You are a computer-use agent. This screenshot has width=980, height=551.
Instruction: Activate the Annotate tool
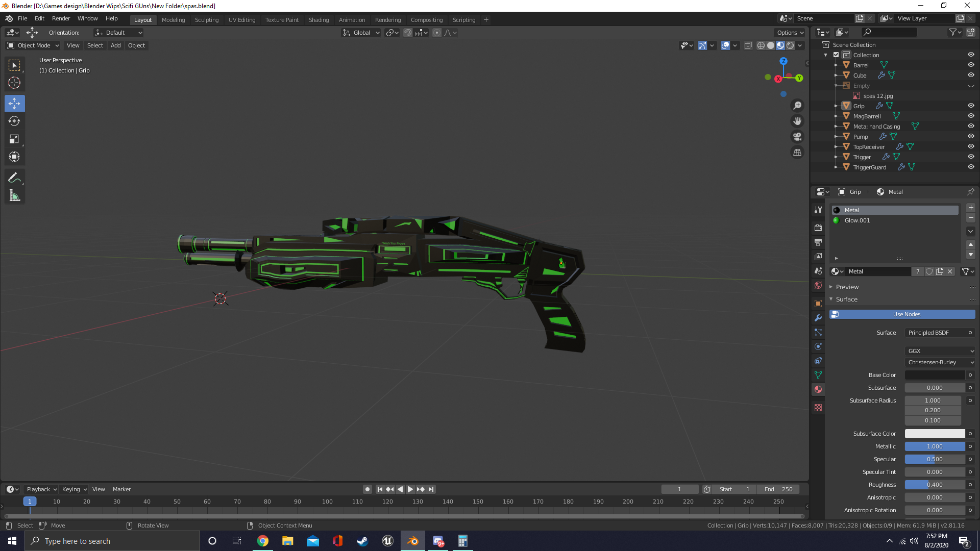[14, 177]
